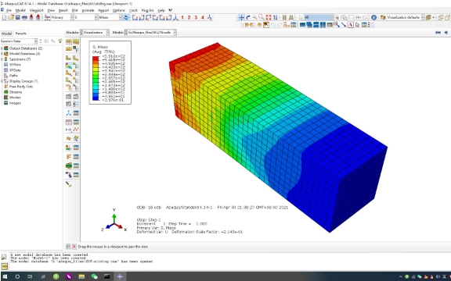Image resolution: width=451 pixels, height=281 pixels.
Task: Expand the Spectrums tree node
Action: (2, 59)
